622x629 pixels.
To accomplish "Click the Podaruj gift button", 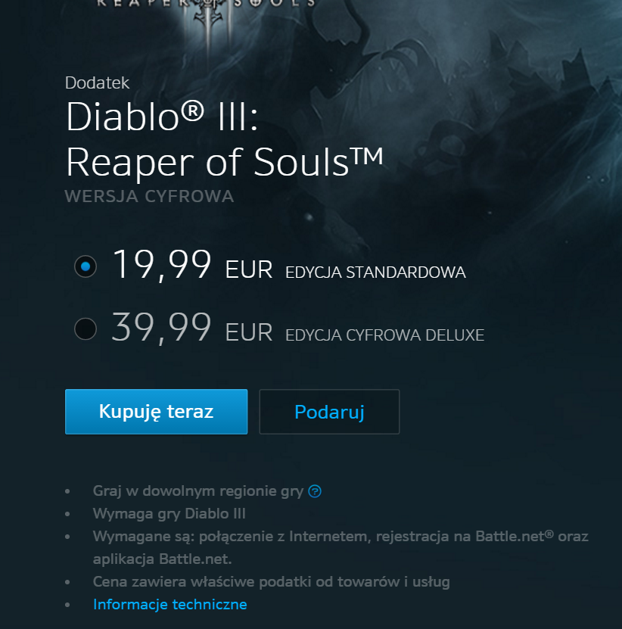I will pos(329,412).
